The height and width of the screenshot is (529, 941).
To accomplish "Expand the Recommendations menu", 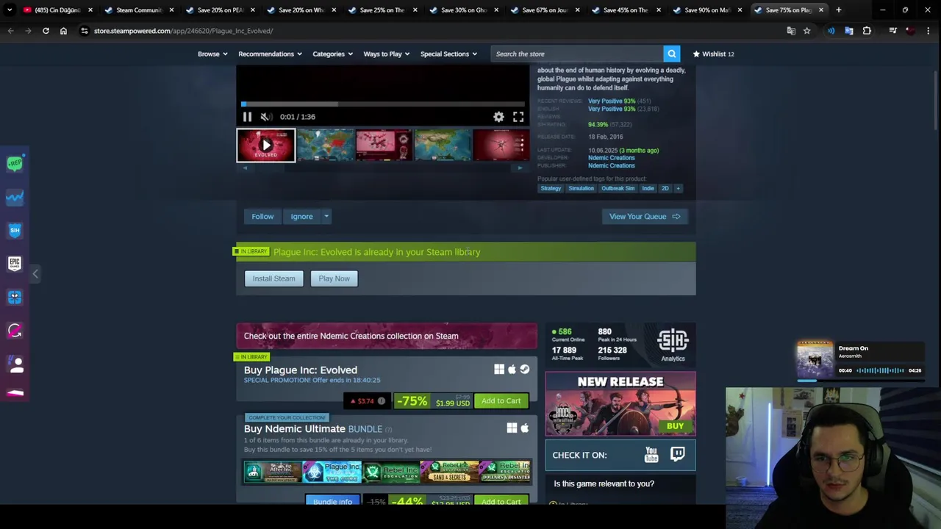I will click(x=270, y=54).
